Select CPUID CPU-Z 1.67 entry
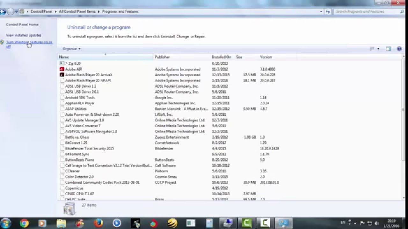The height and width of the screenshot is (229, 408). (79, 194)
